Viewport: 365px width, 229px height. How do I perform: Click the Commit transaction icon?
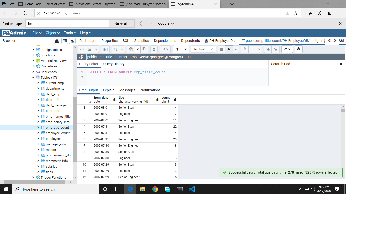tap(268, 49)
